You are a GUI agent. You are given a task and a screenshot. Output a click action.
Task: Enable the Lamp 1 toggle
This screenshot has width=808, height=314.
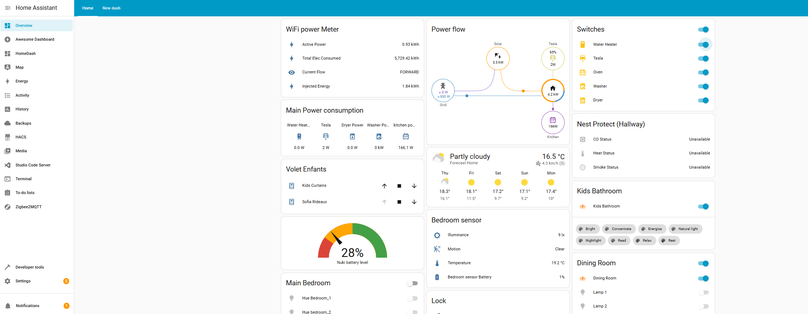point(703,293)
